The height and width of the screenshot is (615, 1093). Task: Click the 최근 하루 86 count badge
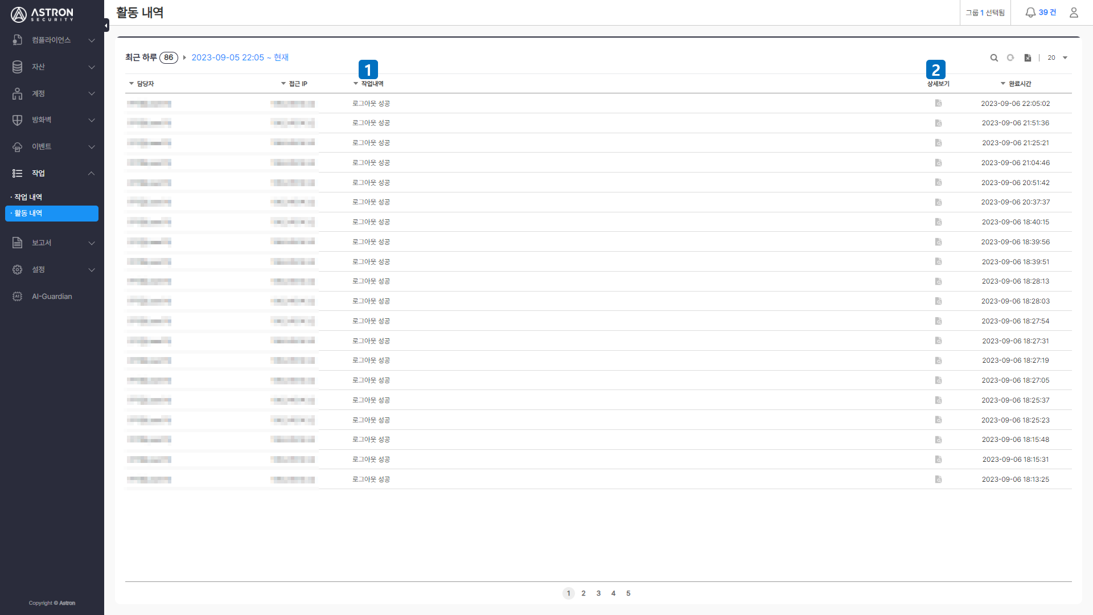click(x=169, y=58)
